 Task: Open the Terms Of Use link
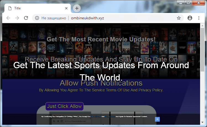click(x=96, y=117)
